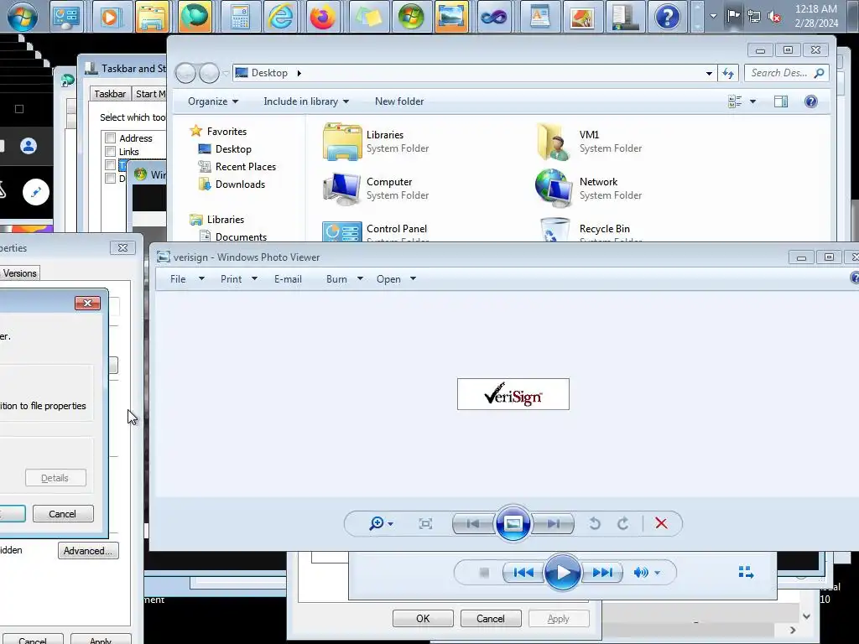Screen dimensions: 859x644
Task: Rotate photo clockwise in Photo Viewer
Action: [623, 524]
